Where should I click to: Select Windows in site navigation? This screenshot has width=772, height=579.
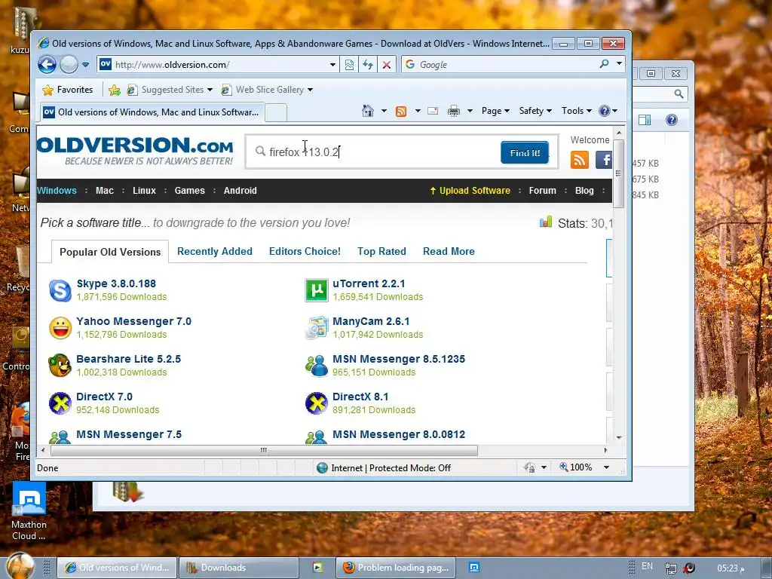click(x=57, y=191)
